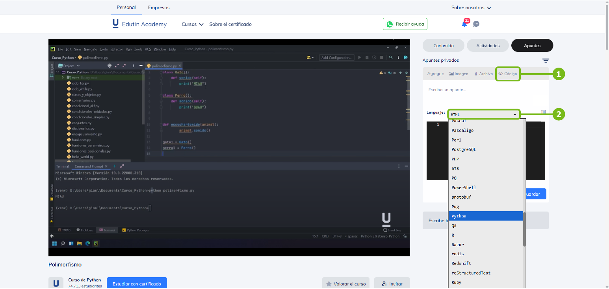The width and height of the screenshot is (609, 289).
Task: Click the filter icon beside Apuntes privados
Action: point(545,61)
